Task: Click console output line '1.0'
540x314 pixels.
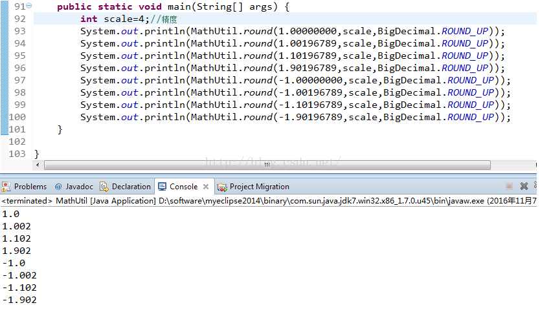Action: 11,214
